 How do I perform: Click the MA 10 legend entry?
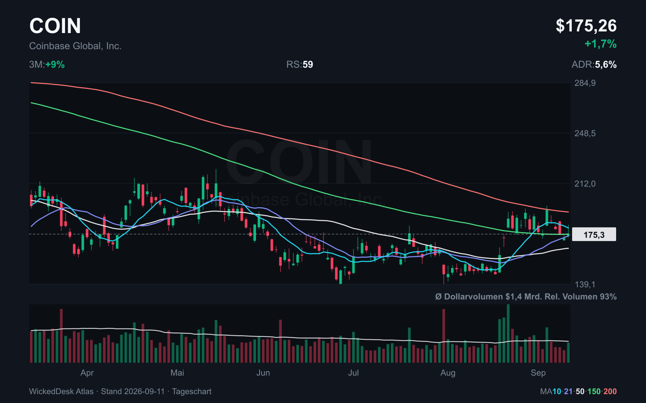[x=557, y=391]
